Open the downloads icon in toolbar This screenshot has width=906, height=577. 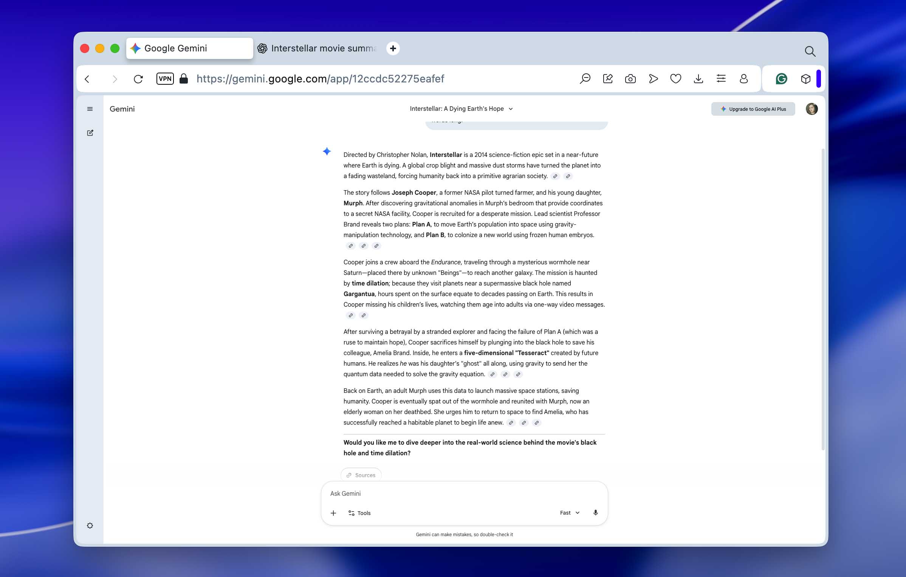[x=698, y=79]
